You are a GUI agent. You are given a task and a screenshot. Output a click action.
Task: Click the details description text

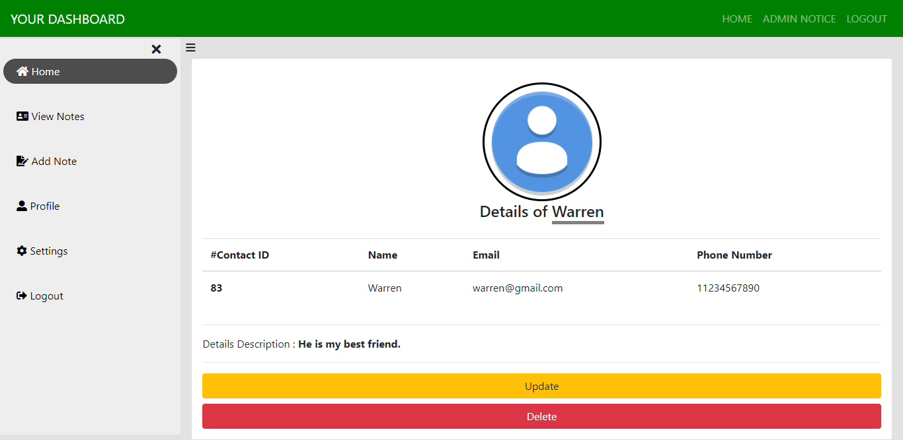click(x=301, y=344)
